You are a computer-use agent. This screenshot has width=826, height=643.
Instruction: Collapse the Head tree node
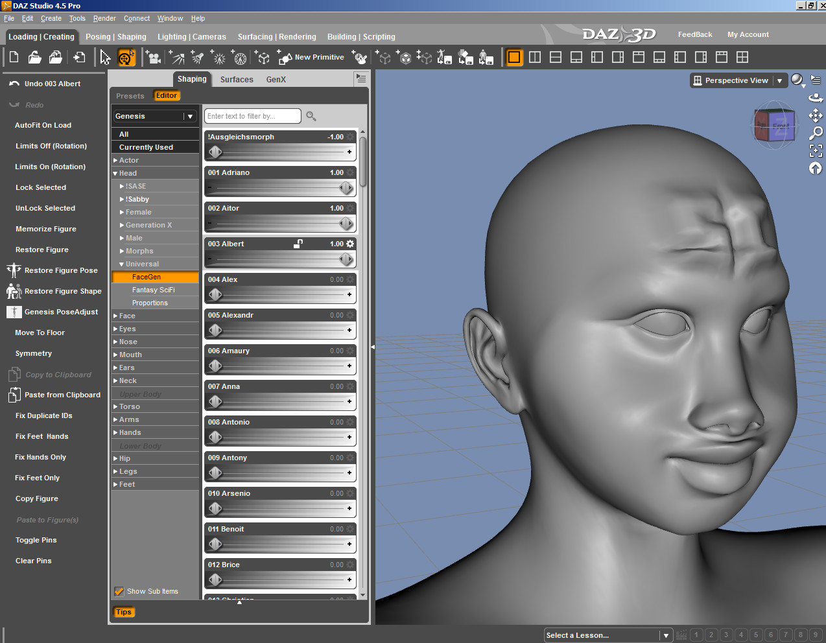pyautogui.click(x=115, y=173)
